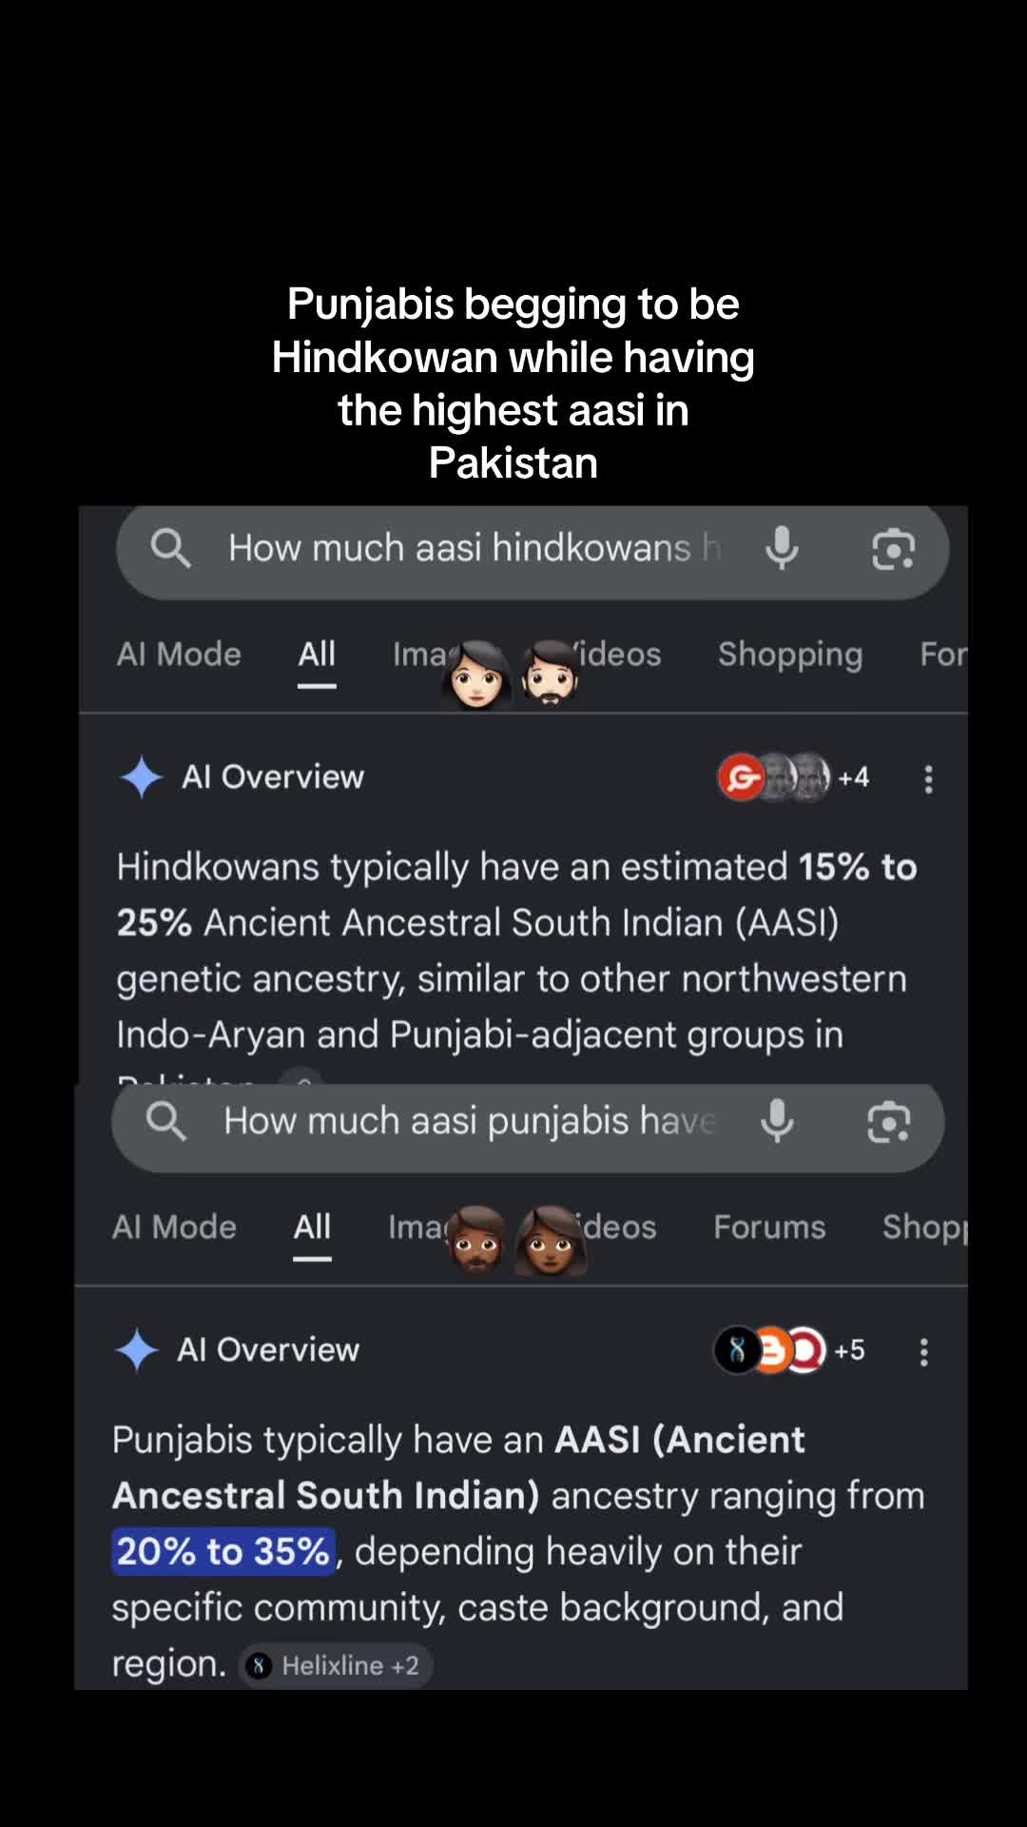Click magnifier icon in hindkowans search bar

pyautogui.click(x=170, y=548)
